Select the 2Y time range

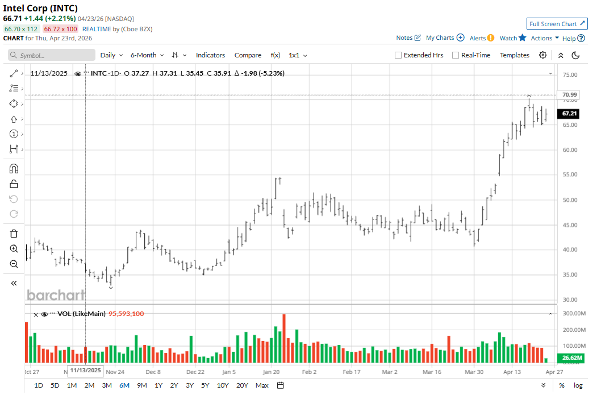click(x=174, y=385)
